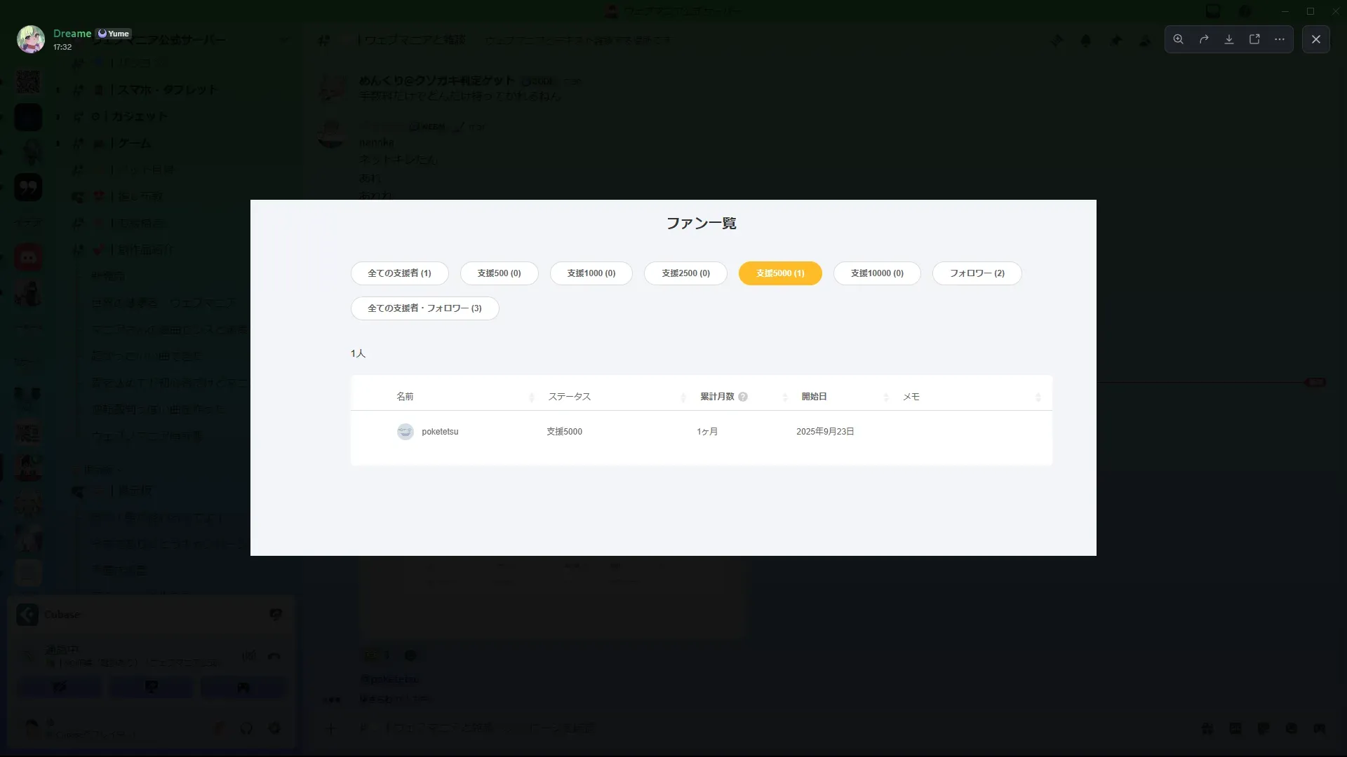Forward the image with arrow icon
This screenshot has width=1347, height=757.
click(x=1204, y=39)
